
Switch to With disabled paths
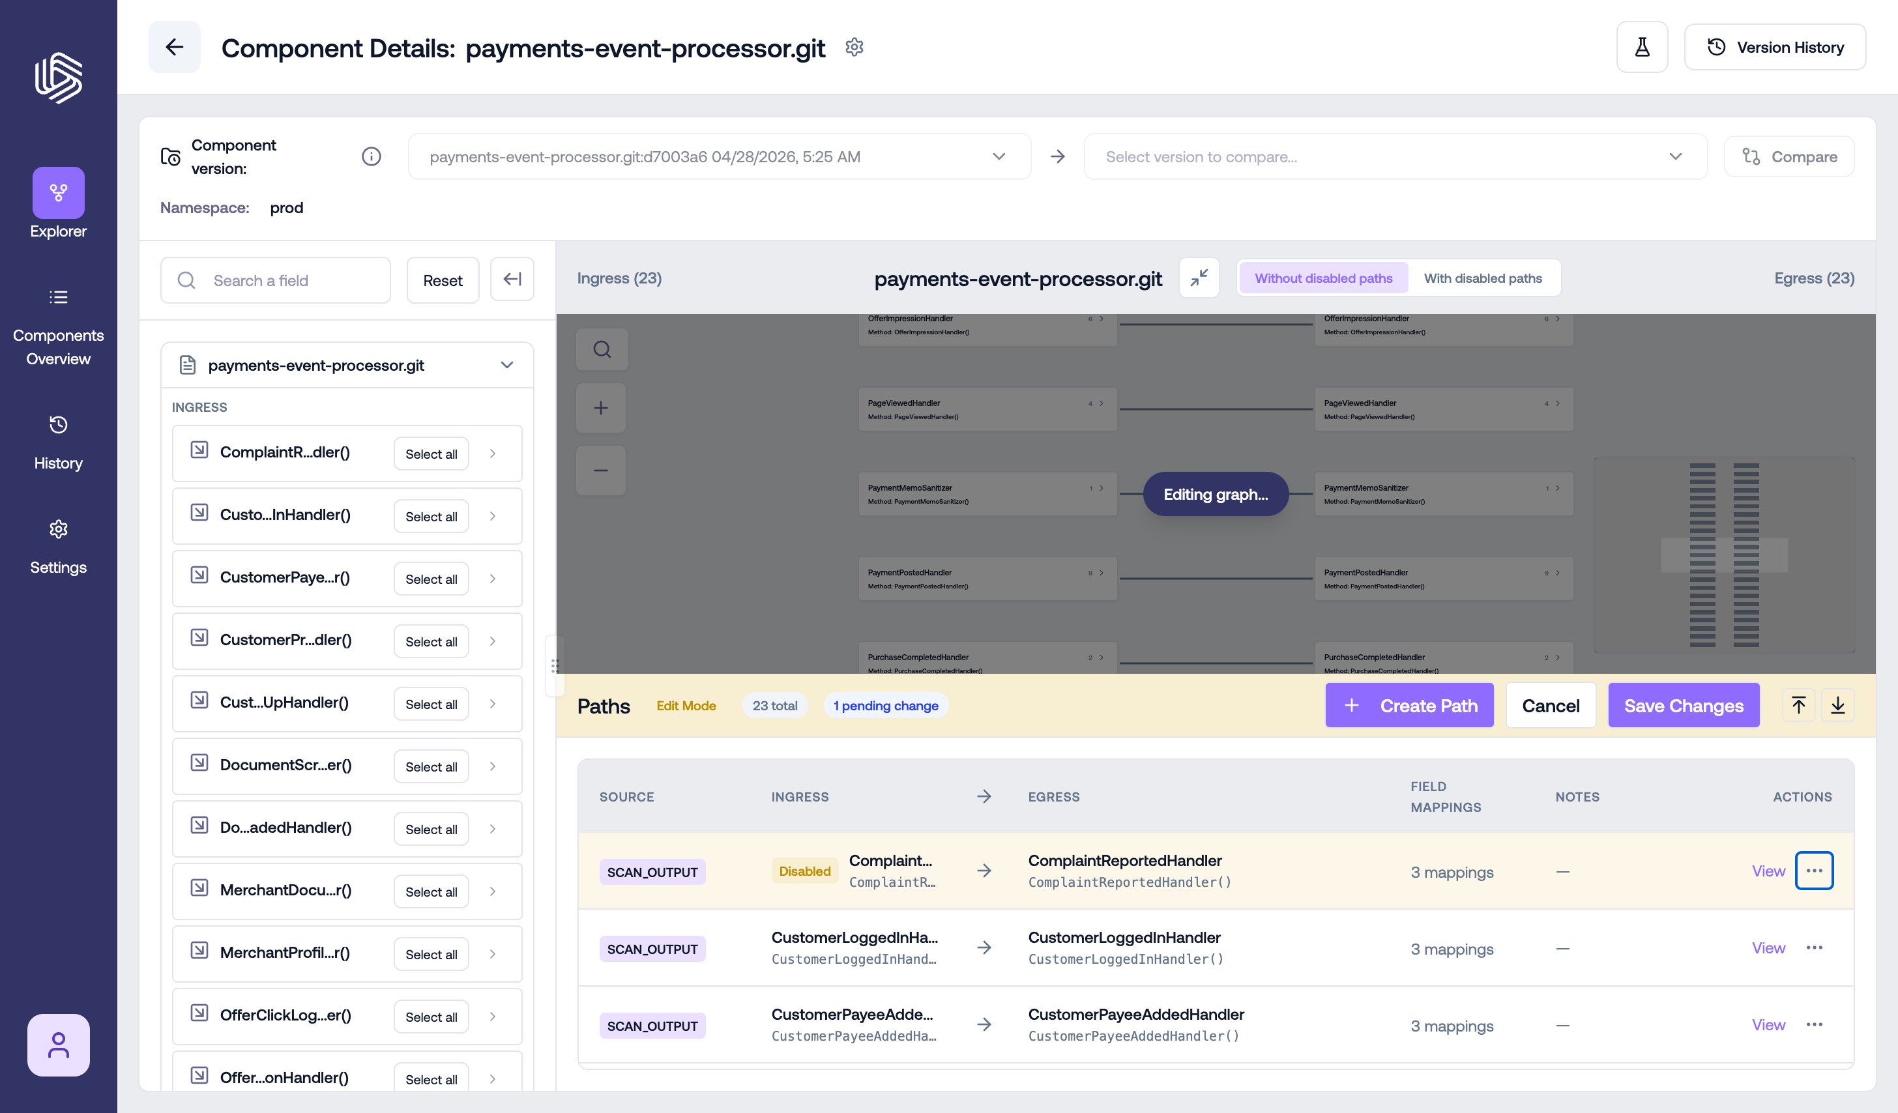(x=1482, y=278)
